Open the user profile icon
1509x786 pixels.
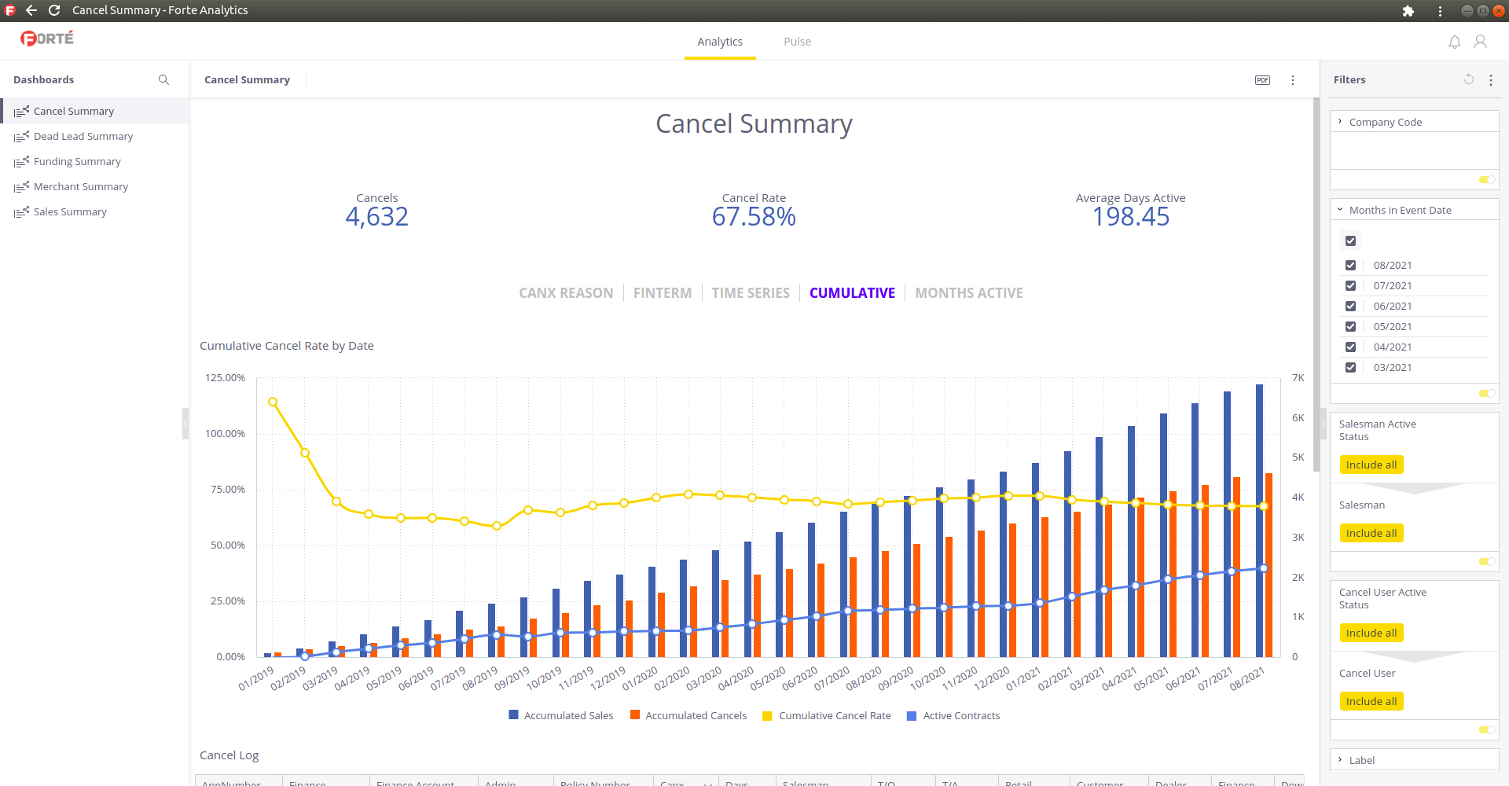1480,42
